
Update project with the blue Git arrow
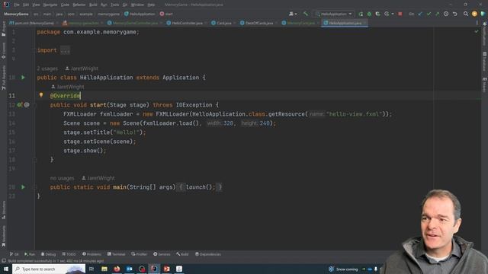pyautogui.click(x=420, y=14)
